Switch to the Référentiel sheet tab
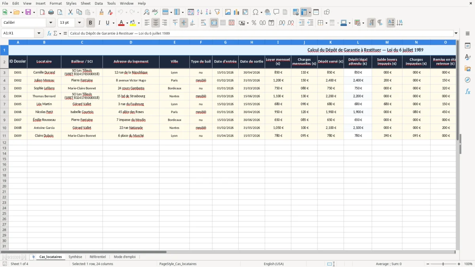Viewport: 475px width, 267px height. point(98,257)
